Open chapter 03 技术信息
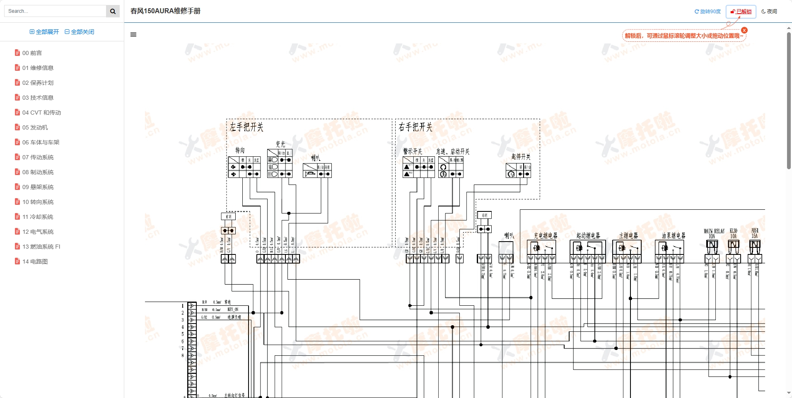Screen dimensions: 792x398 38,98
